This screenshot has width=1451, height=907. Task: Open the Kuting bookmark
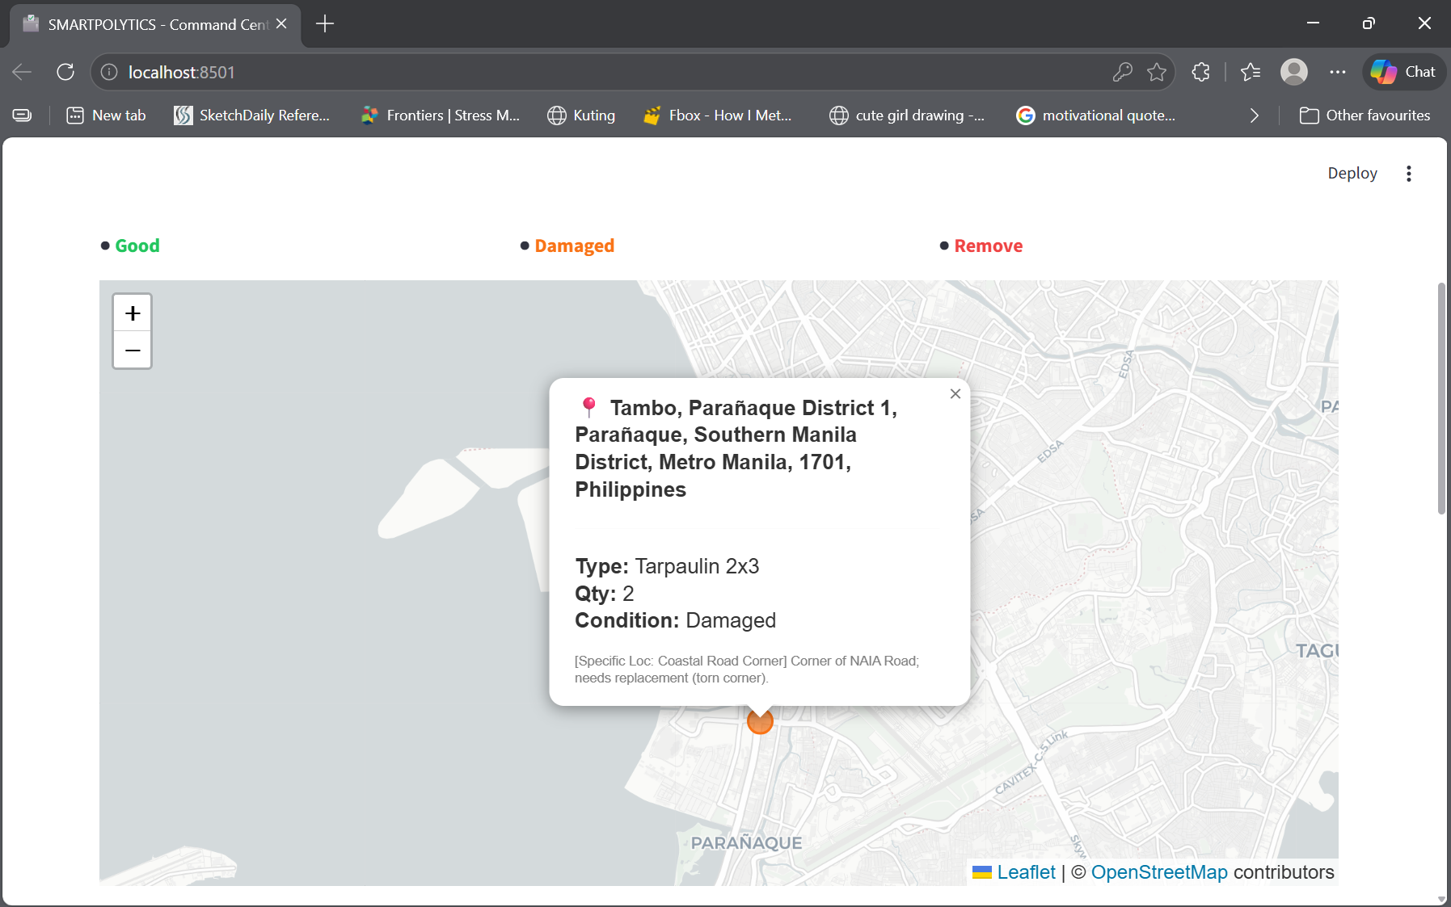click(581, 115)
